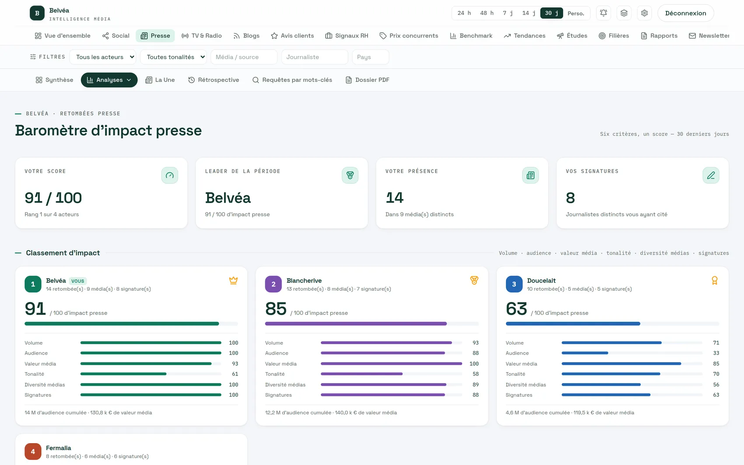
Task: Click the crown icon on Belvéa card
Action: pyautogui.click(x=233, y=281)
